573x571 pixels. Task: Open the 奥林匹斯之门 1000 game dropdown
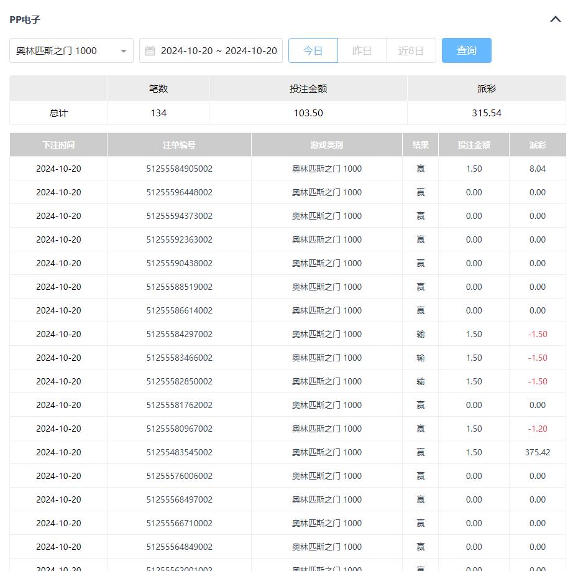point(65,50)
